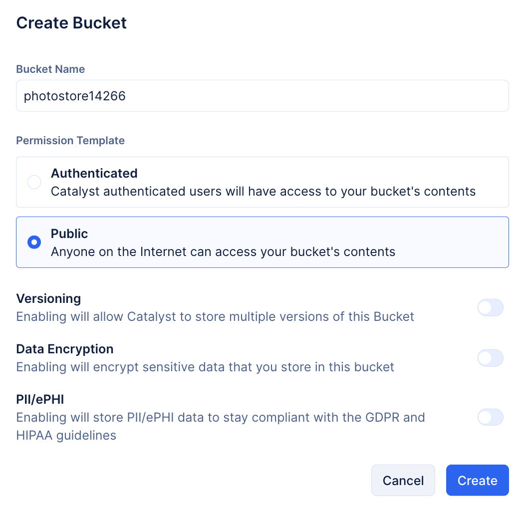526x514 pixels.
Task: Click the bold "PII/ePHI" setting label
Action: point(40,399)
